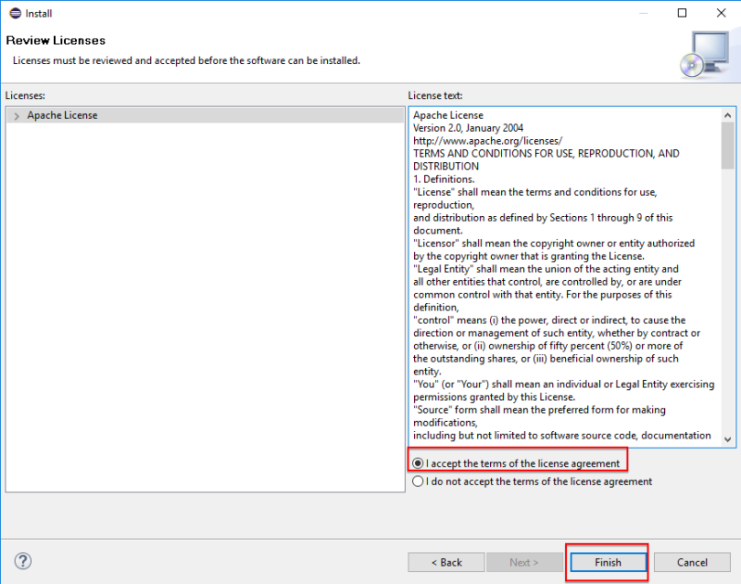
Task: Expand the Apache License tree node
Action: click(x=16, y=115)
